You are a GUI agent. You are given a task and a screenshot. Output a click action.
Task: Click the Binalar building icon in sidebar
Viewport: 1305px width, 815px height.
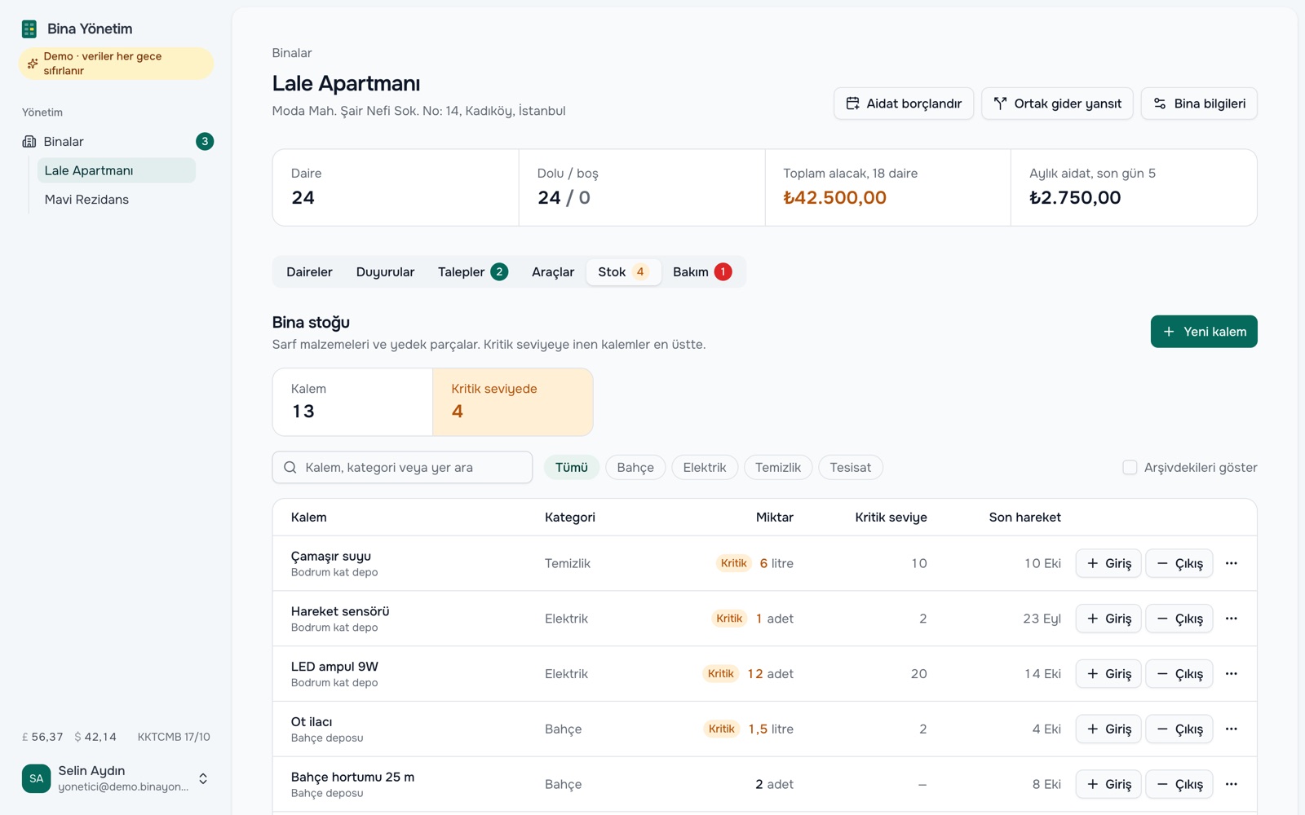[29, 142]
